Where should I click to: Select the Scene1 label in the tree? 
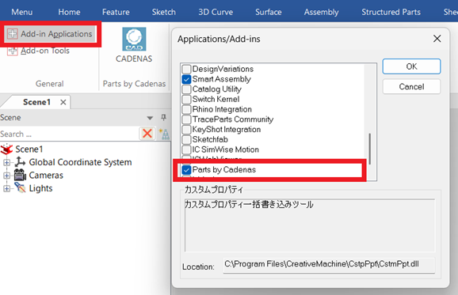tap(29, 149)
